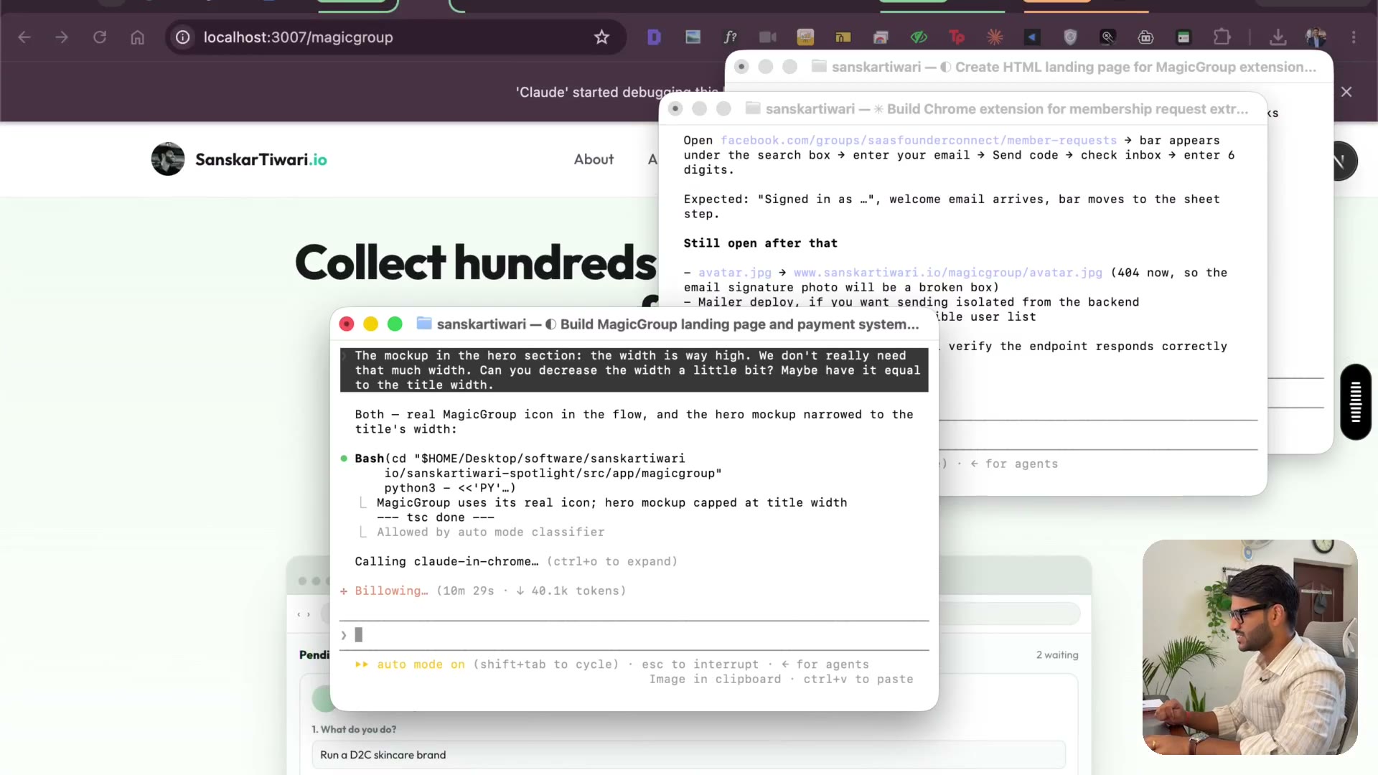Go back using the browser back arrow
Viewport: 1378px width, 775px height.
click(24, 37)
